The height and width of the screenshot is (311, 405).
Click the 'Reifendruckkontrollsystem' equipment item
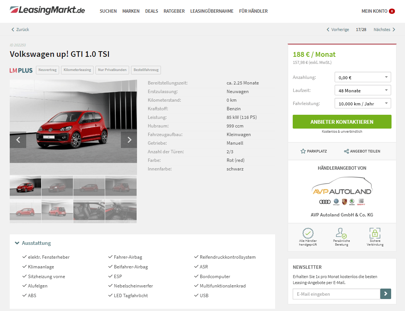[228, 257]
